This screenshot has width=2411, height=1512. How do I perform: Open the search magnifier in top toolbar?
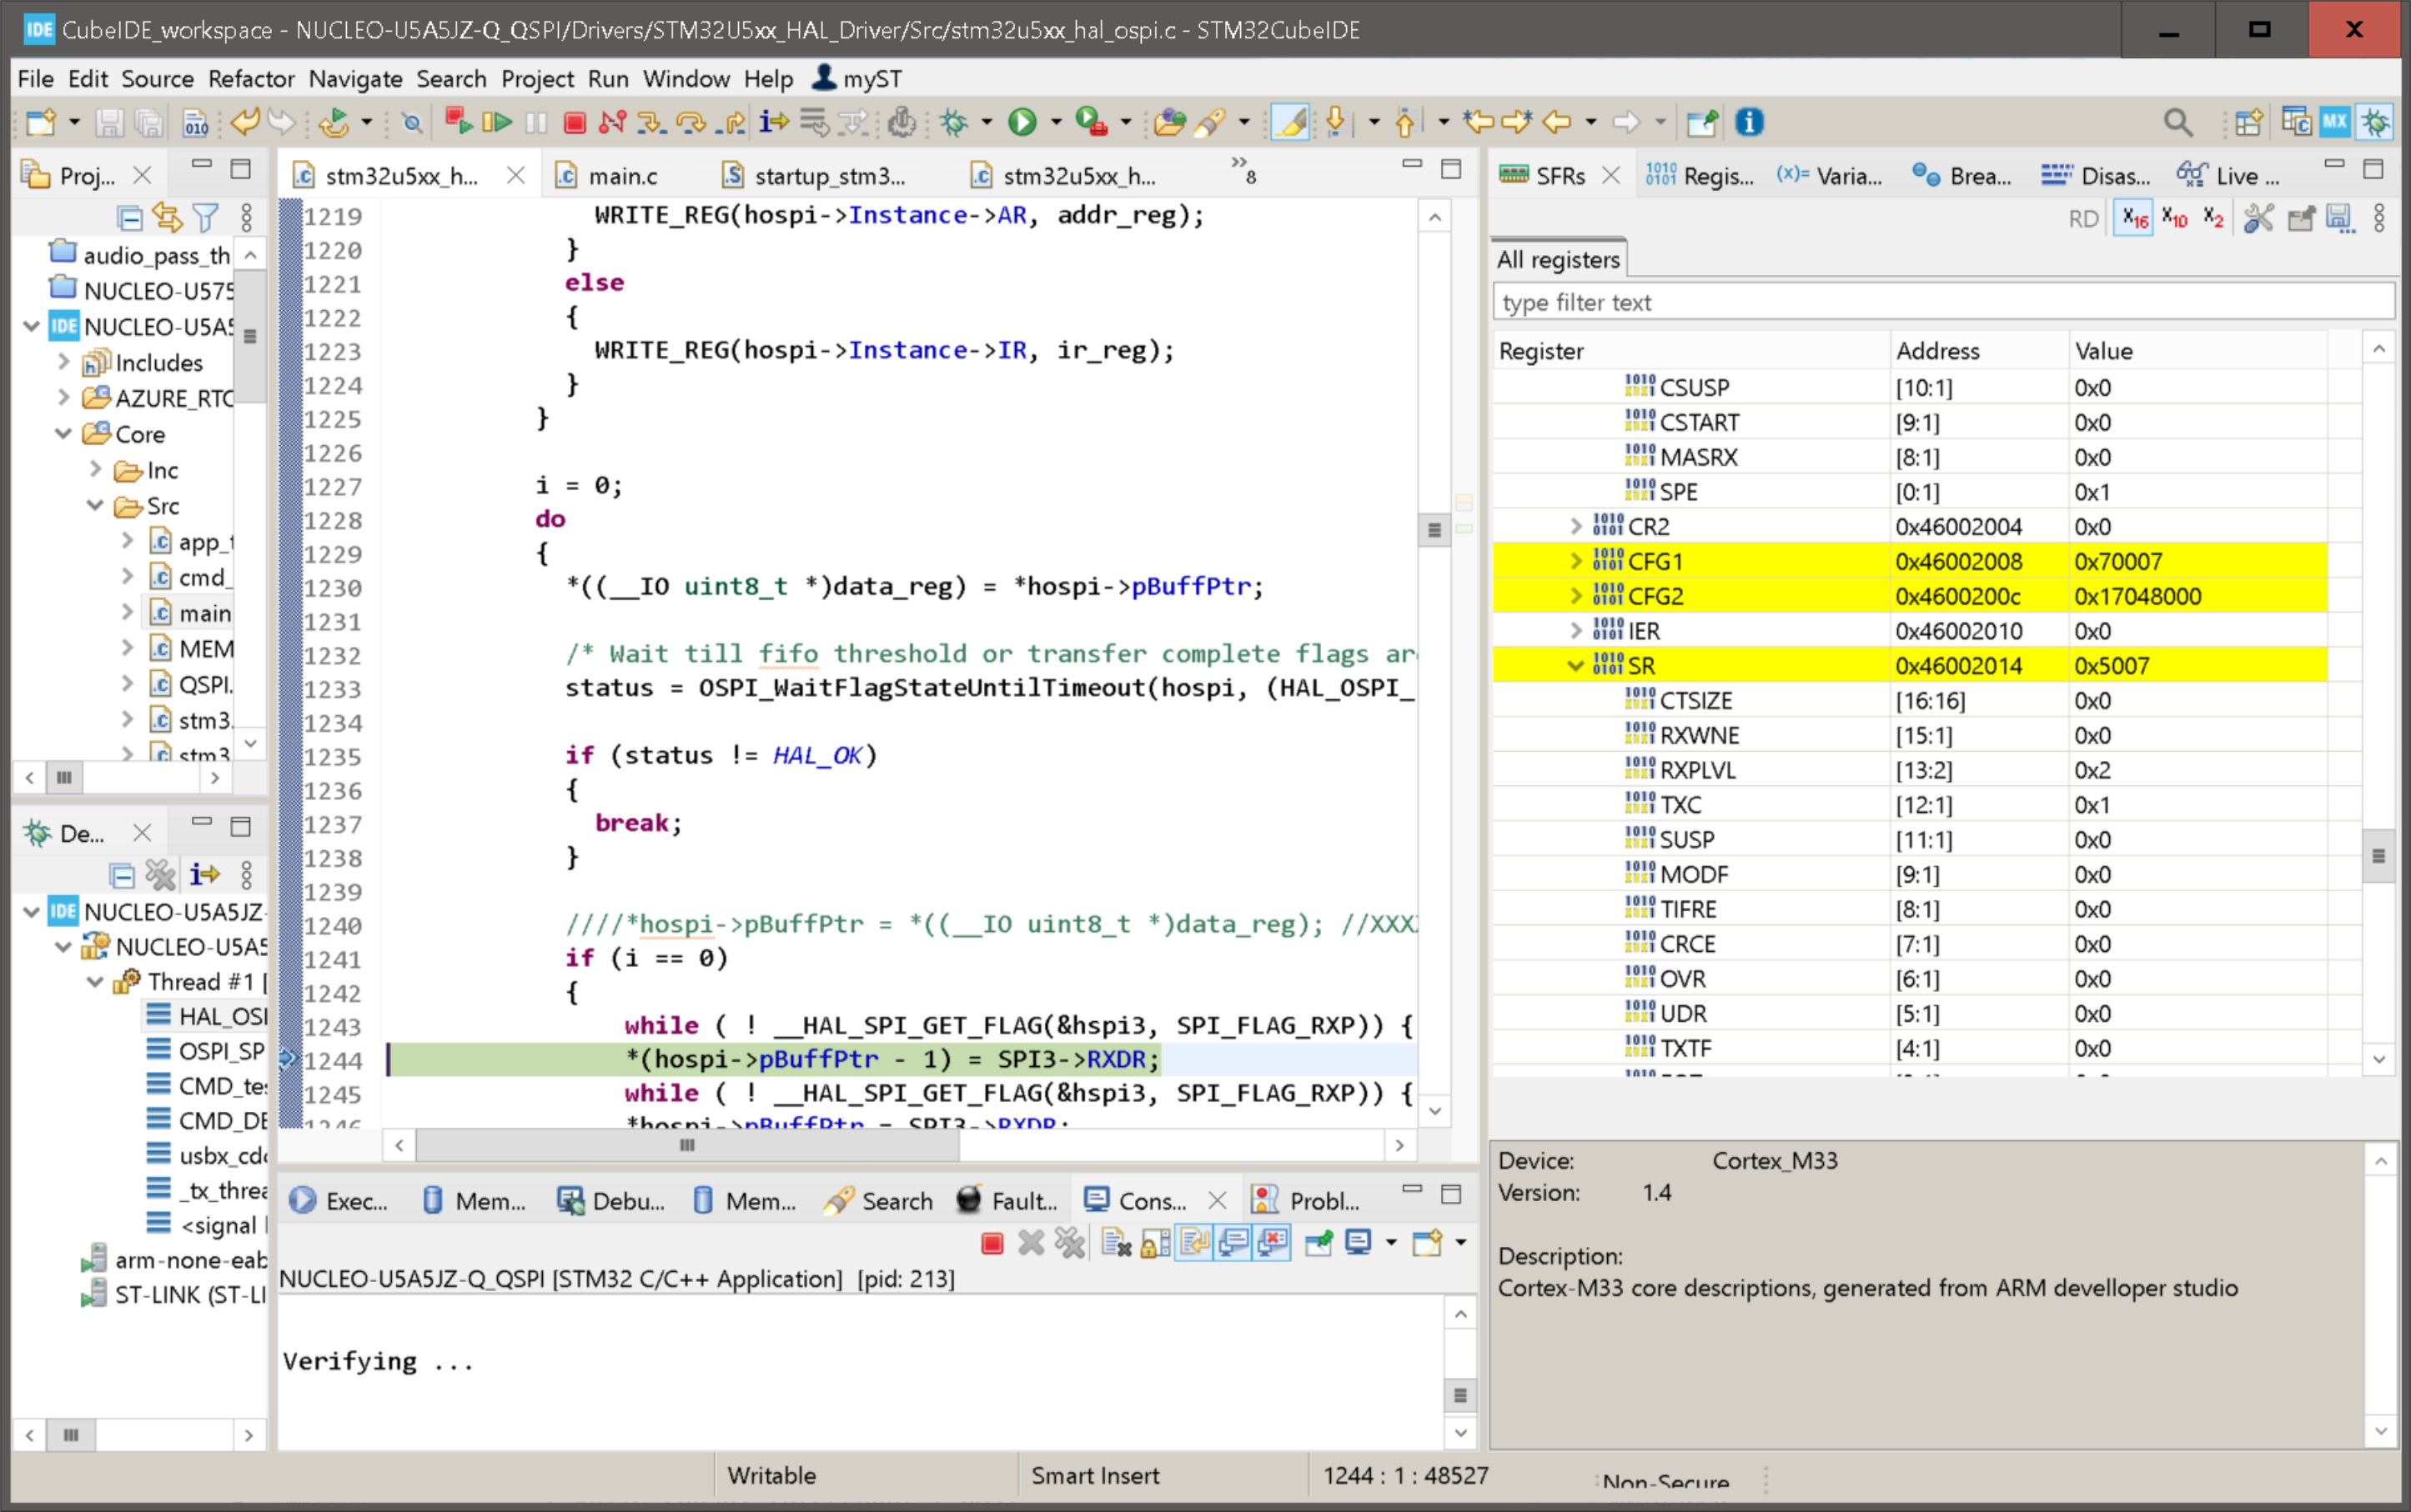click(x=2179, y=122)
